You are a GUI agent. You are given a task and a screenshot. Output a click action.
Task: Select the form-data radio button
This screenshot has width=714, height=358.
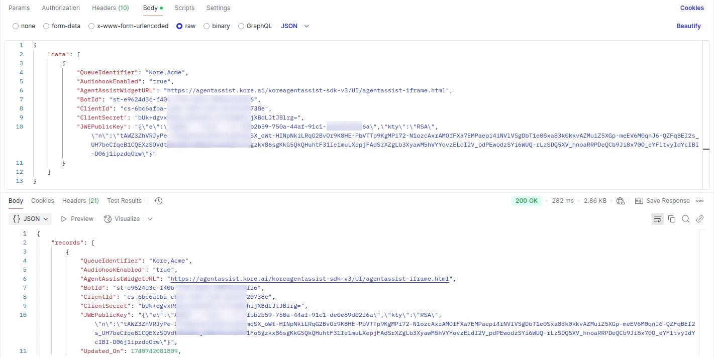pyautogui.click(x=46, y=26)
